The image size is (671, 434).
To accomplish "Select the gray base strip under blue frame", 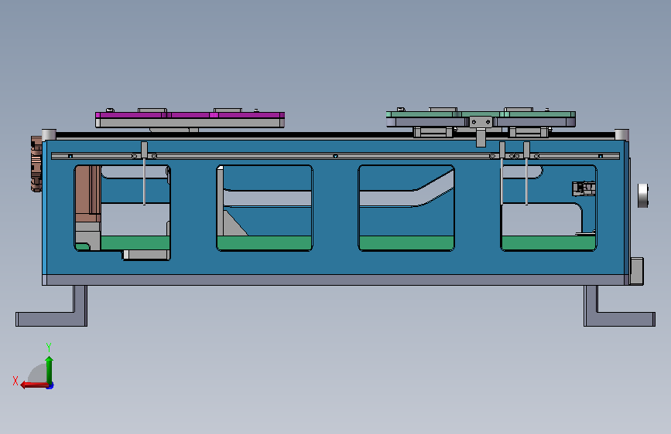I will pos(334,280).
